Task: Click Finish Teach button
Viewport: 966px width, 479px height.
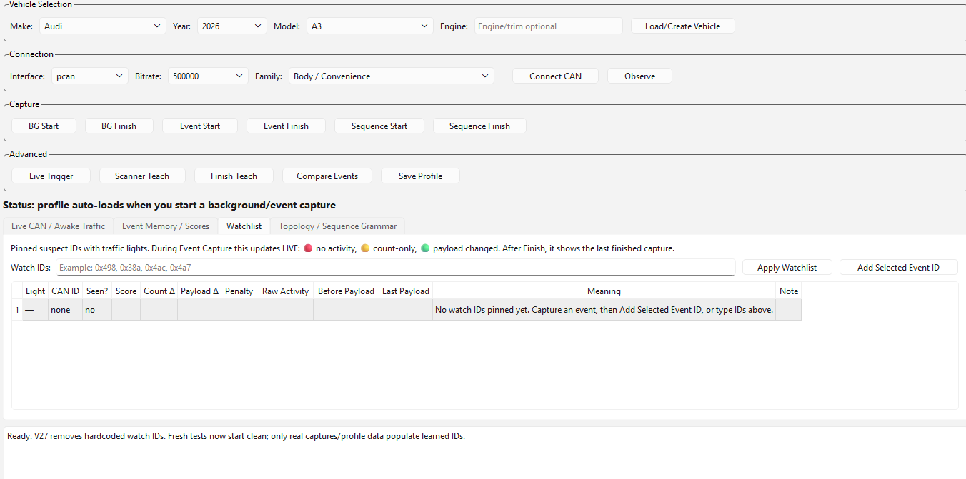Action: [x=234, y=176]
